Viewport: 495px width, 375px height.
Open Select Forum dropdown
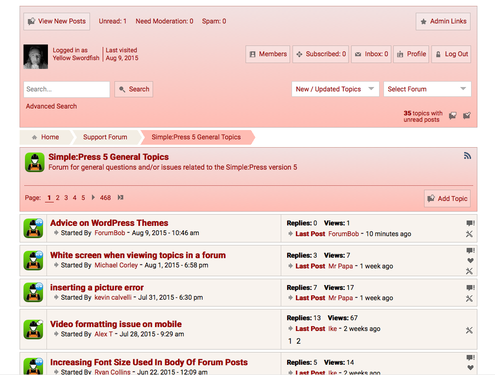[427, 89]
